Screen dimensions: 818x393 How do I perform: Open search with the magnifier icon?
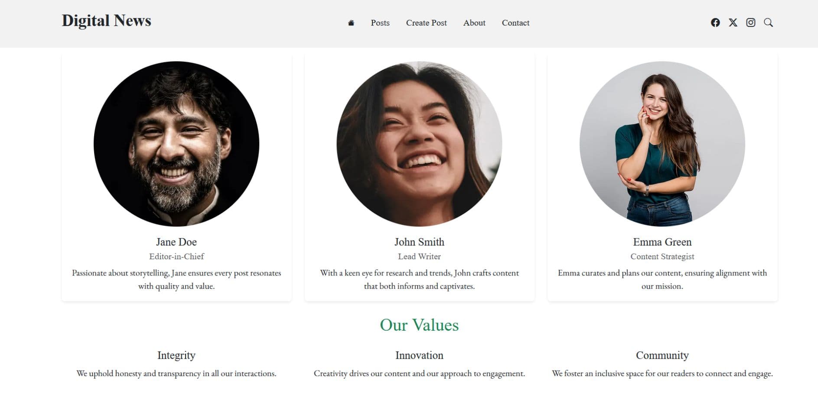coord(768,23)
